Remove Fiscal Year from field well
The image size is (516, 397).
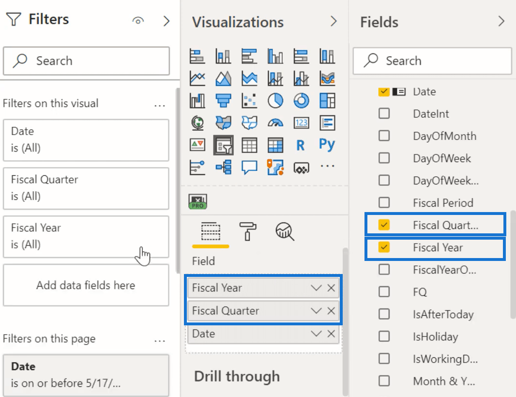click(331, 288)
